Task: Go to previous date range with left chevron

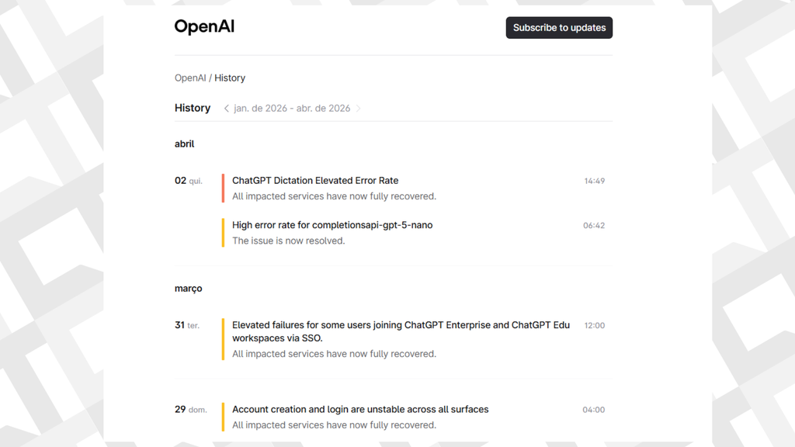Action: (x=226, y=109)
